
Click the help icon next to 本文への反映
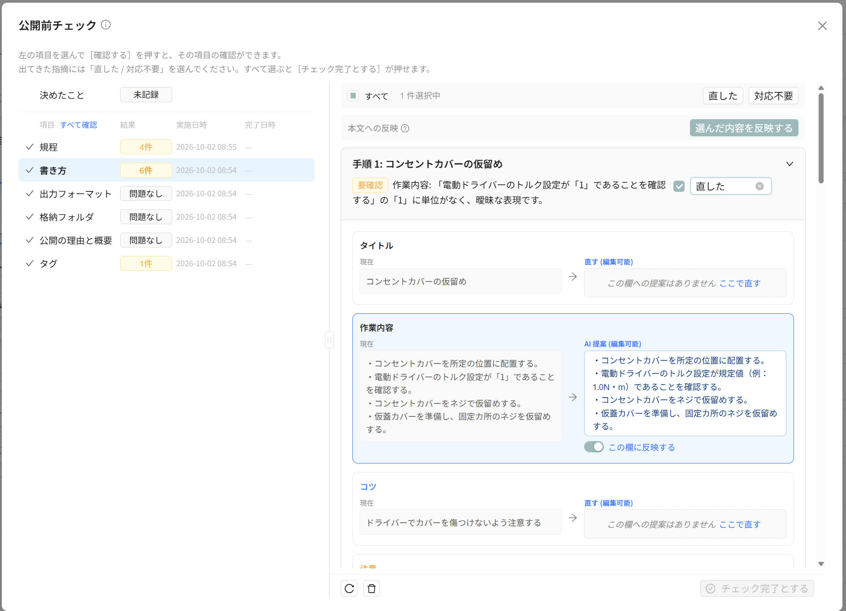pos(405,129)
